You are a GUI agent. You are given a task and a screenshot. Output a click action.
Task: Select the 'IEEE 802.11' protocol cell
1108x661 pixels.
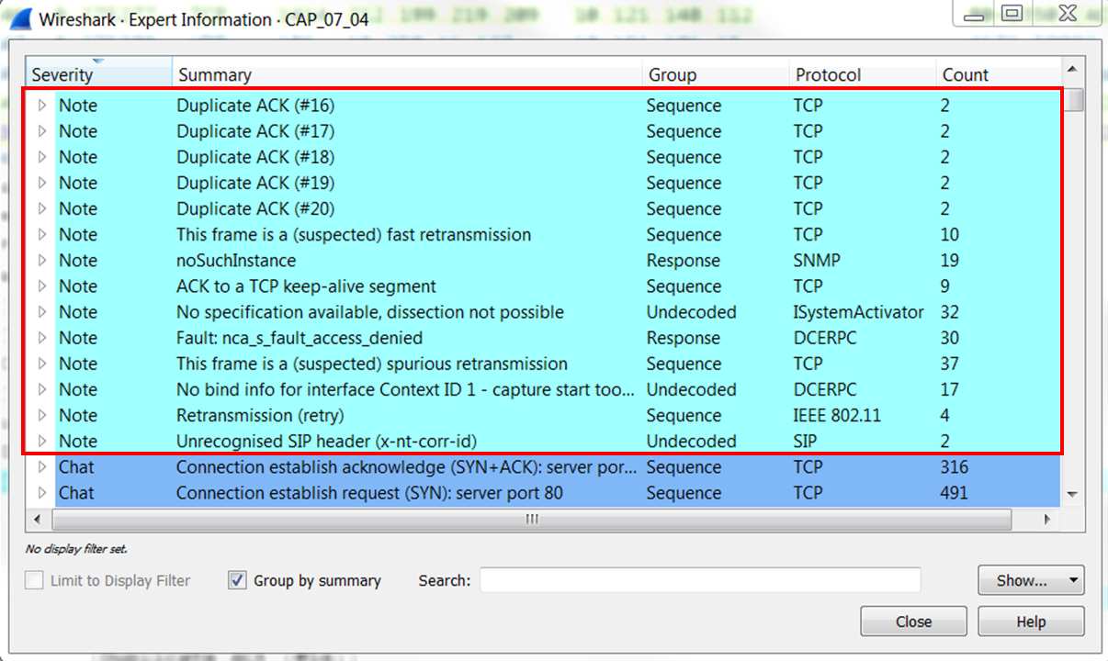click(x=837, y=415)
